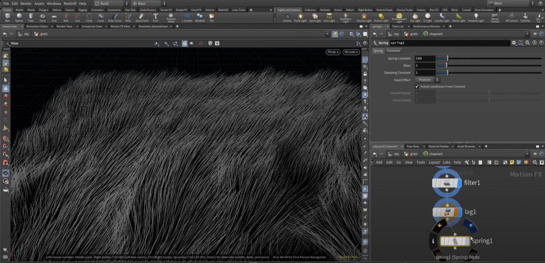545x263 pixels.
Task: Add a Point Light from the shelf
Action: [301, 17]
